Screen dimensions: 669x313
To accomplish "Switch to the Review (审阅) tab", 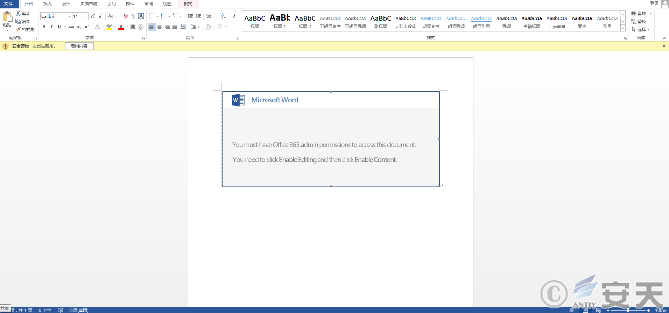I will (x=149, y=4).
